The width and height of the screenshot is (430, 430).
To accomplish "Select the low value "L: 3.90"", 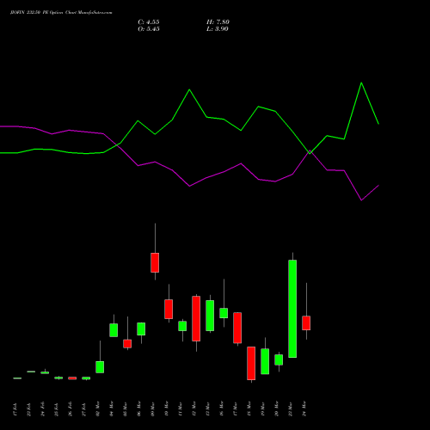I will [218, 29].
